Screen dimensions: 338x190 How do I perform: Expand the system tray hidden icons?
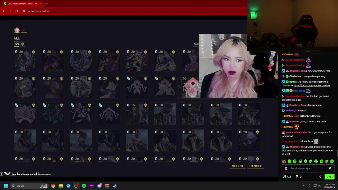[304, 186]
